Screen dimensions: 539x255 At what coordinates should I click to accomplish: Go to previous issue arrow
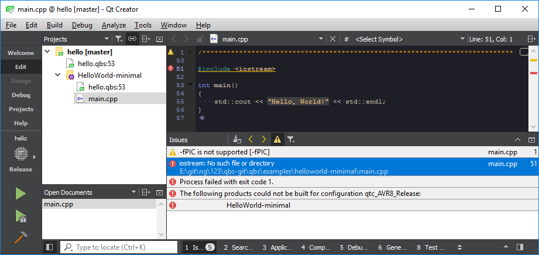pos(250,140)
